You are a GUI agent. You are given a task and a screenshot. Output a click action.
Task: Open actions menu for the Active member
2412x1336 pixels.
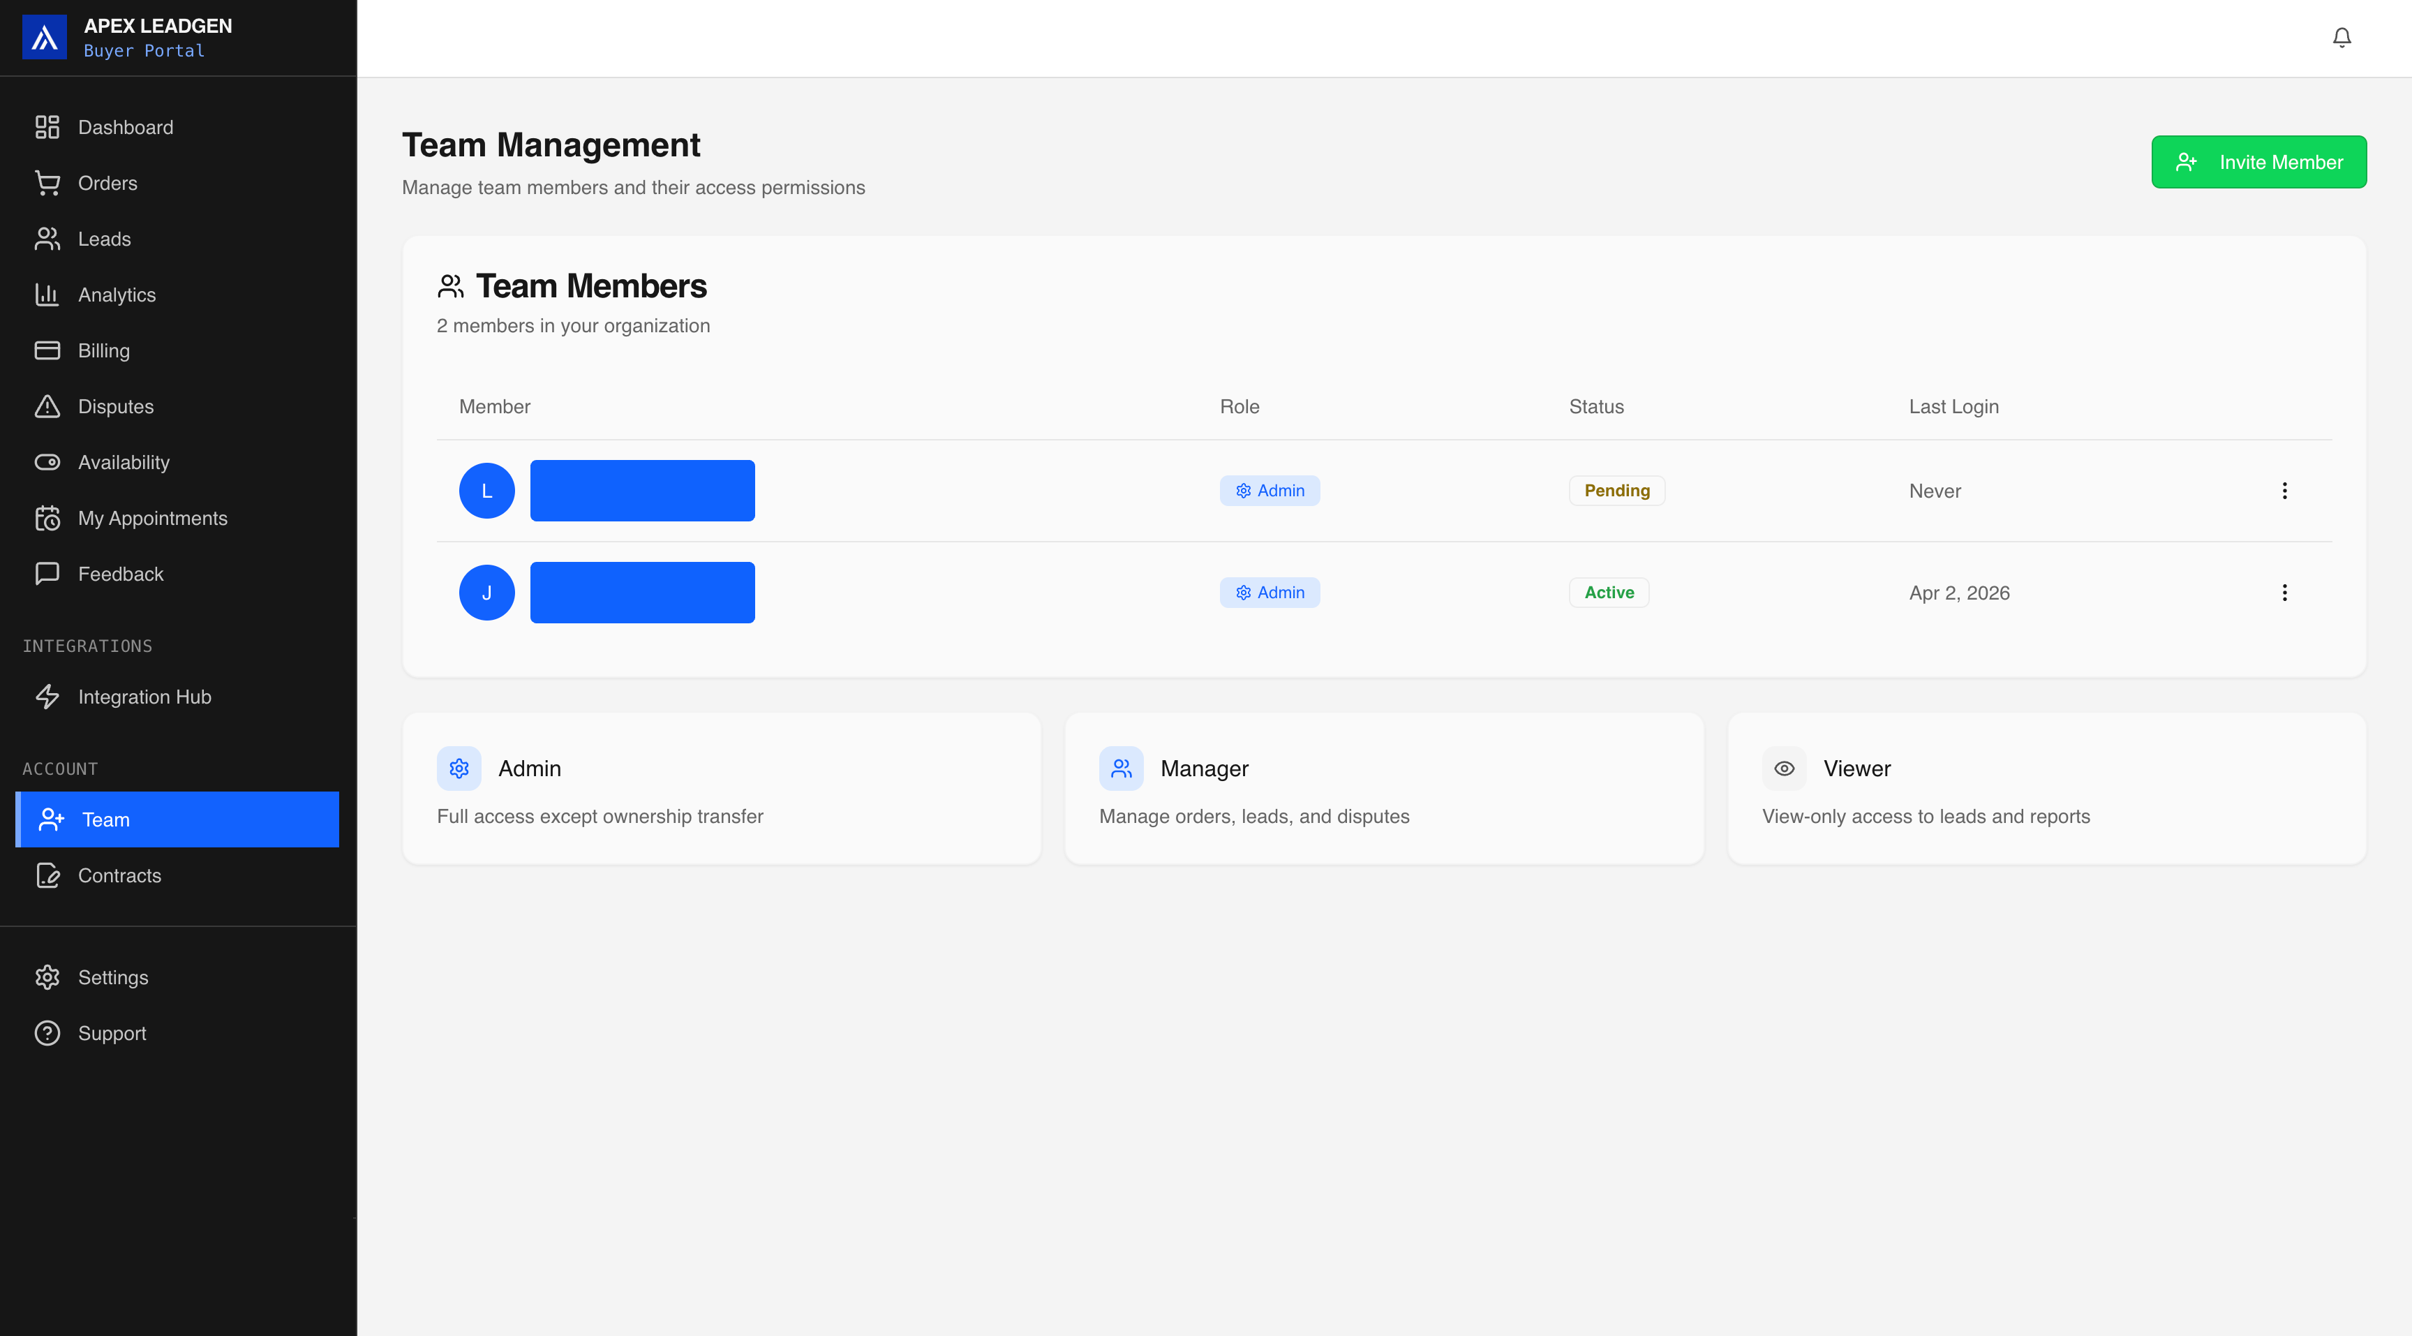click(2284, 593)
